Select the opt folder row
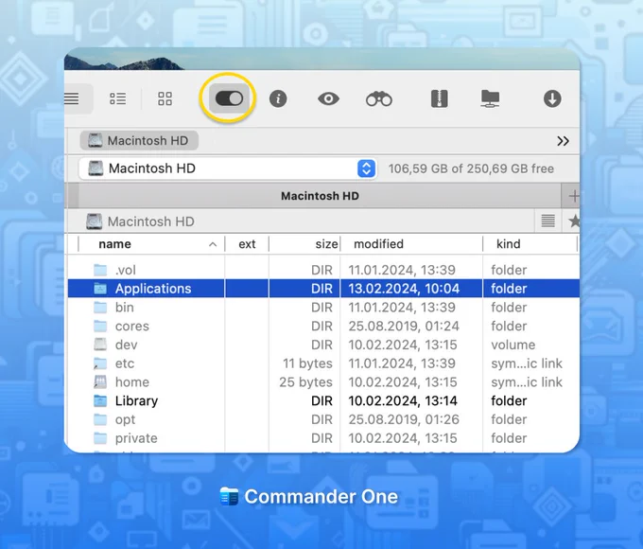This screenshot has width=643, height=549. click(323, 419)
